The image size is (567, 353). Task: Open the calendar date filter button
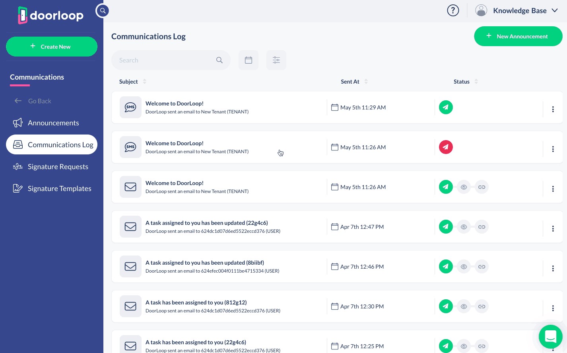tap(249, 60)
